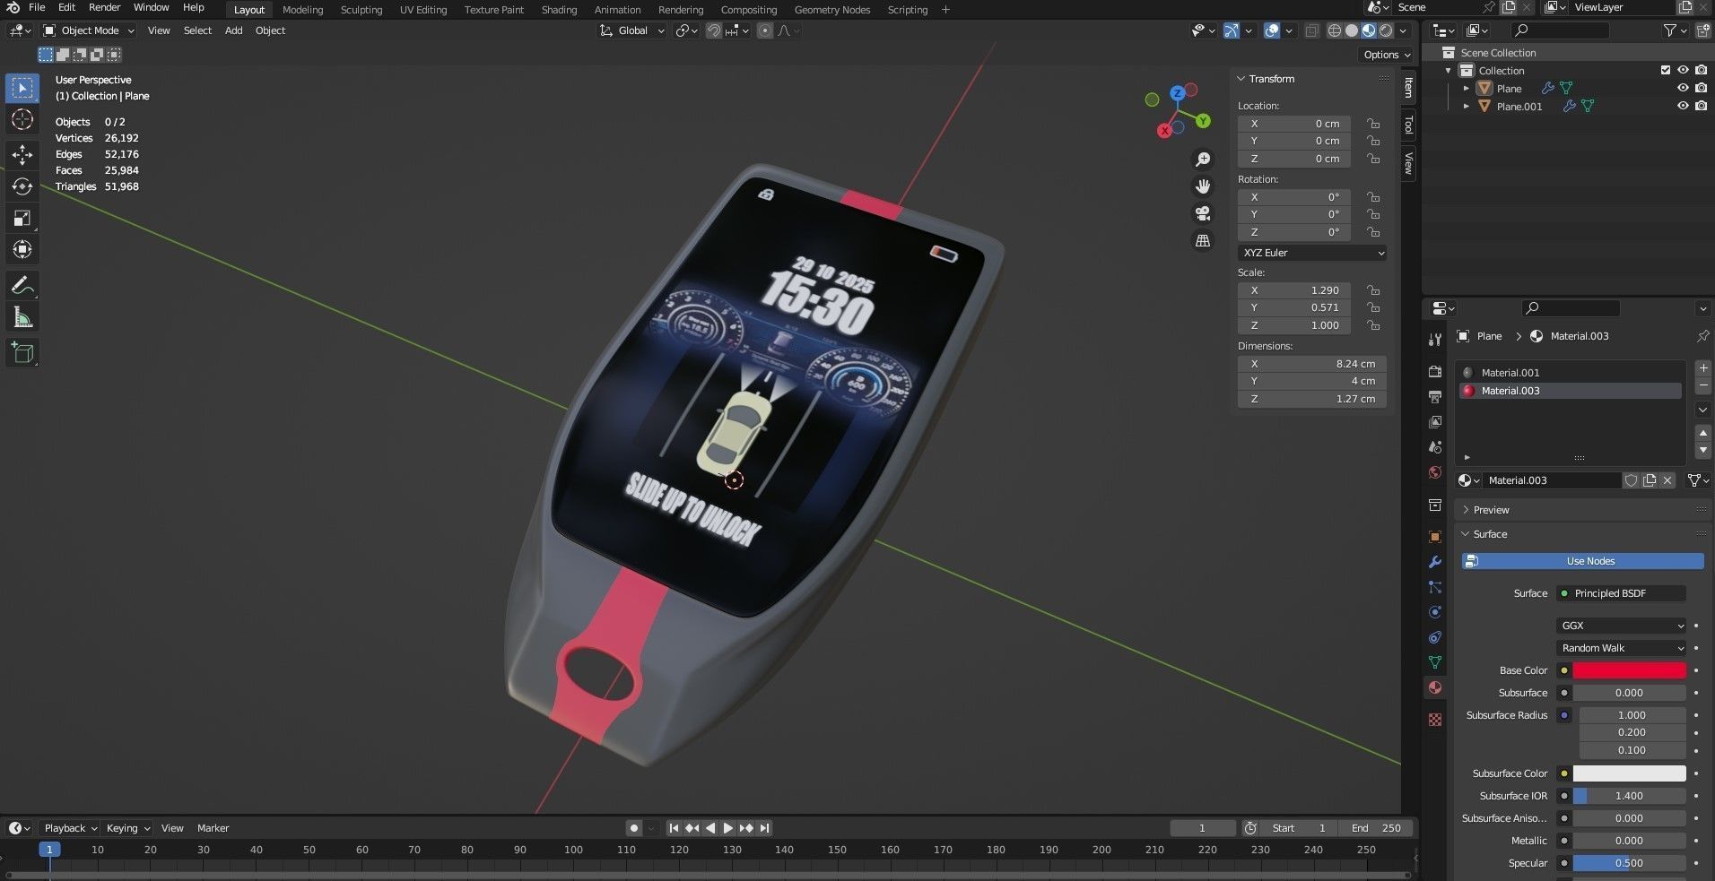This screenshot has width=1715, height=881.
Task: Hide Plane object in viewport
Action: click(x=1683, y=88)
